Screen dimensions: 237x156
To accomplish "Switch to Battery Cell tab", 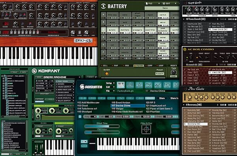I will (x=104, y=66).
